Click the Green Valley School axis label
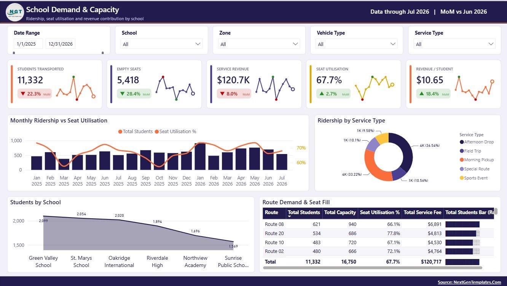This screenshot has height=286, width=507. pyautogui.click(x=43, y=262)
